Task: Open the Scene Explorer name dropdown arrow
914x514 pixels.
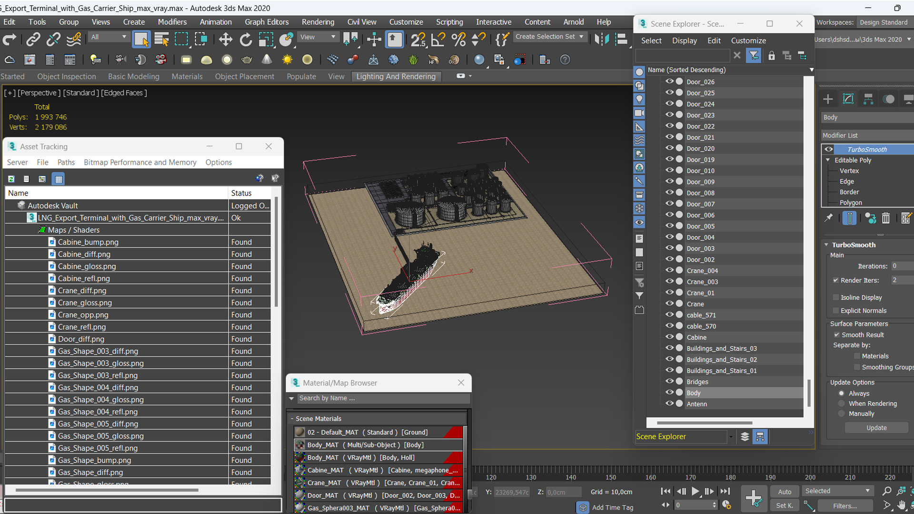Action: pos(811,70)
